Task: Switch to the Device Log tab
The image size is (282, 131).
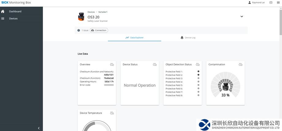Action: pos(188,38)
